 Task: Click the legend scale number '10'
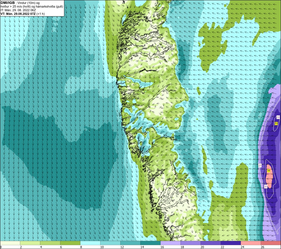pos(102,247)
